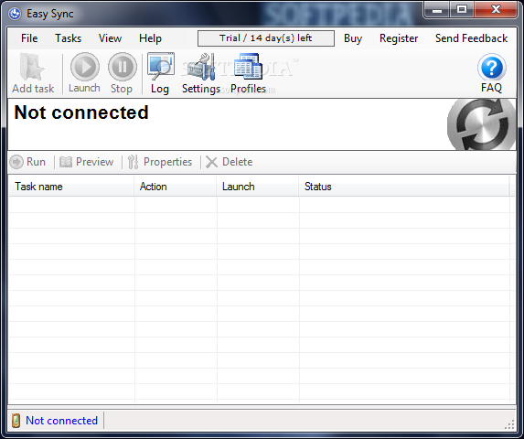Sort by Status column header
Screen dimensions: 524x439
tap(404, 187)
